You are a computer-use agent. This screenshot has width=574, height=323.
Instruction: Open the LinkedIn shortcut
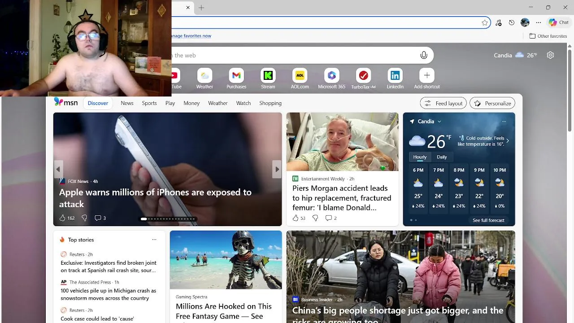pos(395,79)
